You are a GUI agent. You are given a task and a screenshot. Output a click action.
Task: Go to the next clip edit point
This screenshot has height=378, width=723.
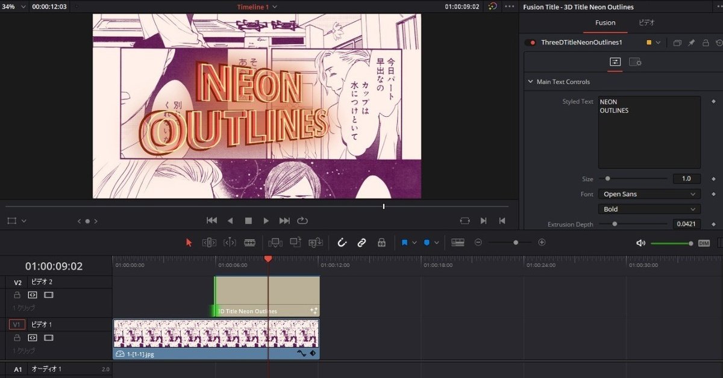483,221
